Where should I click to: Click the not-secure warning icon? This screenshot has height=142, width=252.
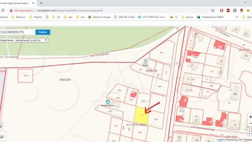coord(11,11)
